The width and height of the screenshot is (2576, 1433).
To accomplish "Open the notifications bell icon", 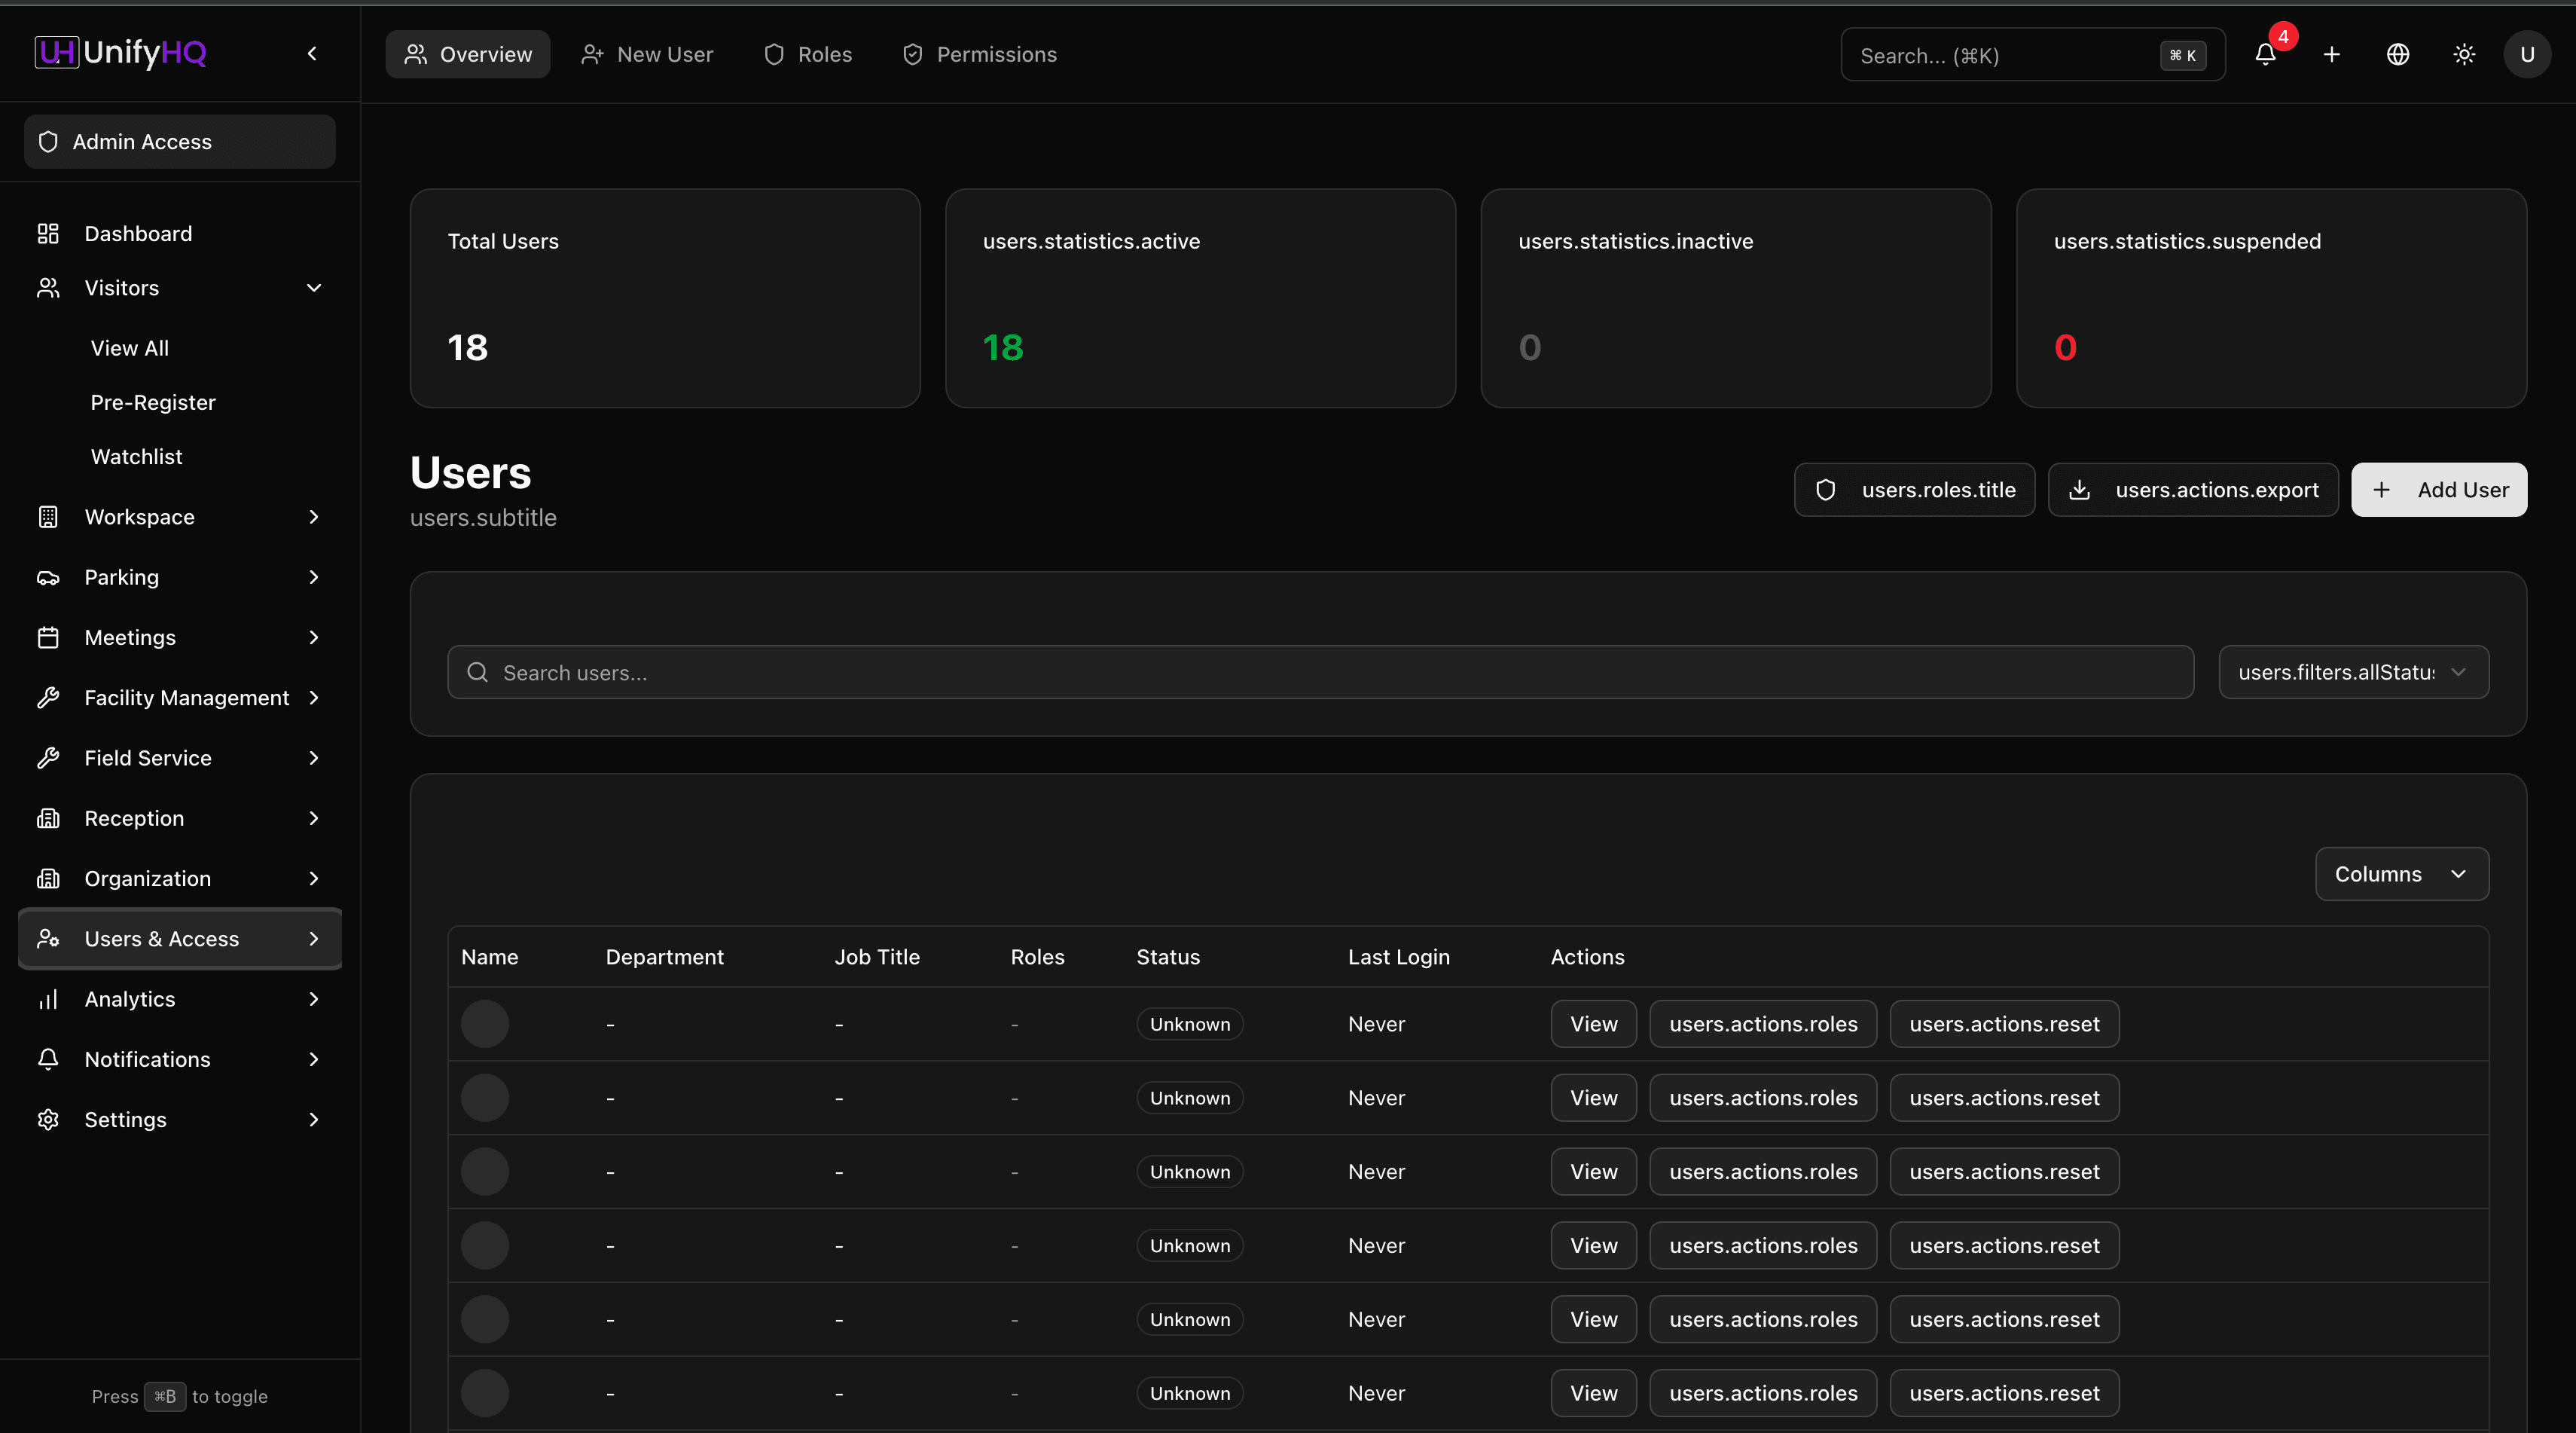I will click(x=2265, y=54).
